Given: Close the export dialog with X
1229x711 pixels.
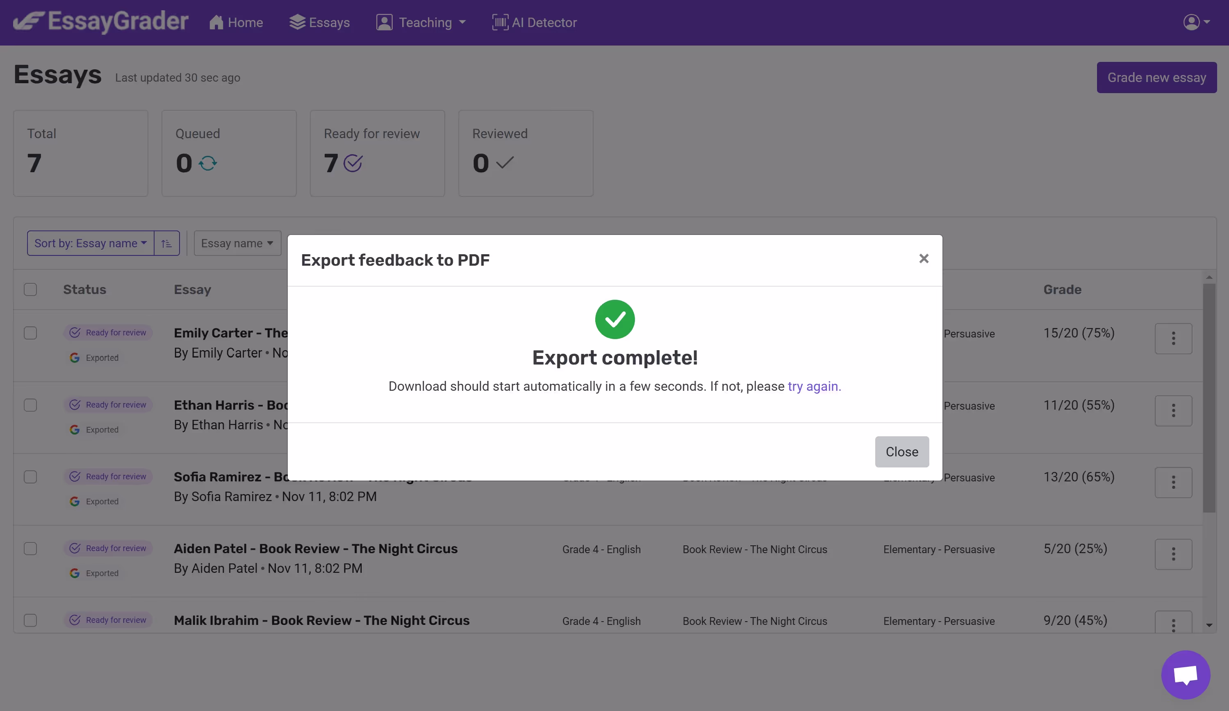Looking at the screenshot, I should [924, 258].
